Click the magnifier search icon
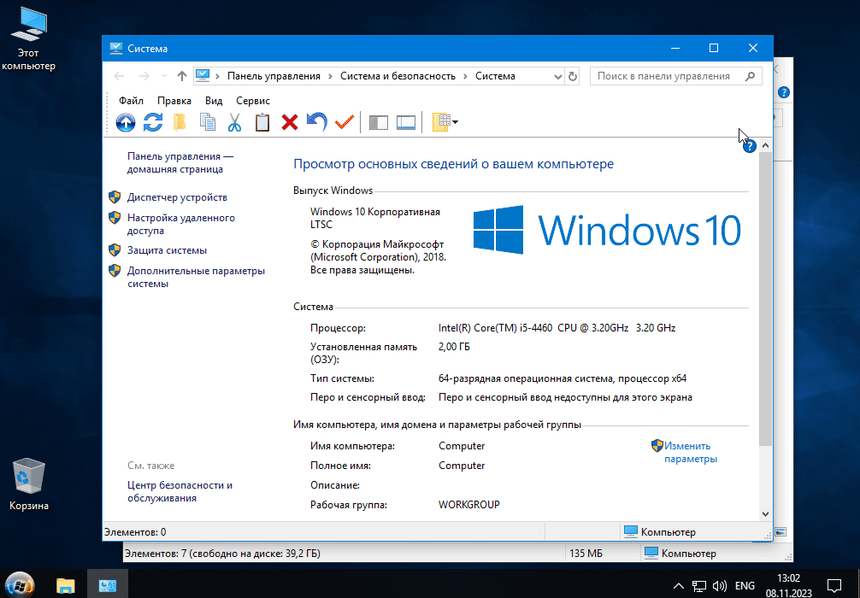This screenshot has width=860, height=598. 751,76
